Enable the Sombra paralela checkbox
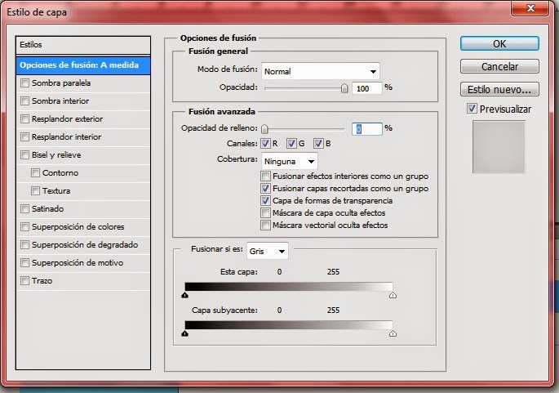The image size is (559, 393). click(x=24, y=83)
